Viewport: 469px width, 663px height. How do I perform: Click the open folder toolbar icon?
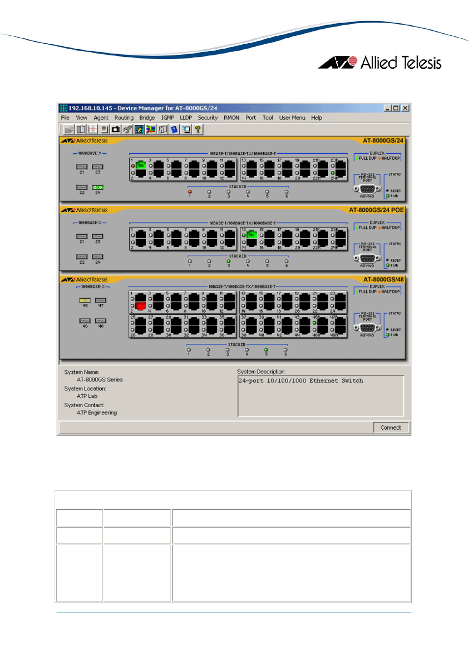(x=69, y=130)
